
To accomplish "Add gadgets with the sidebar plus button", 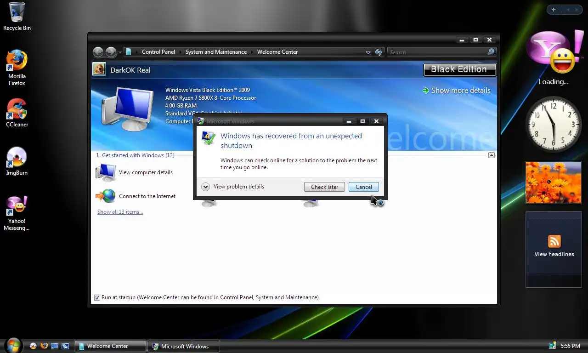I will 554,10.
